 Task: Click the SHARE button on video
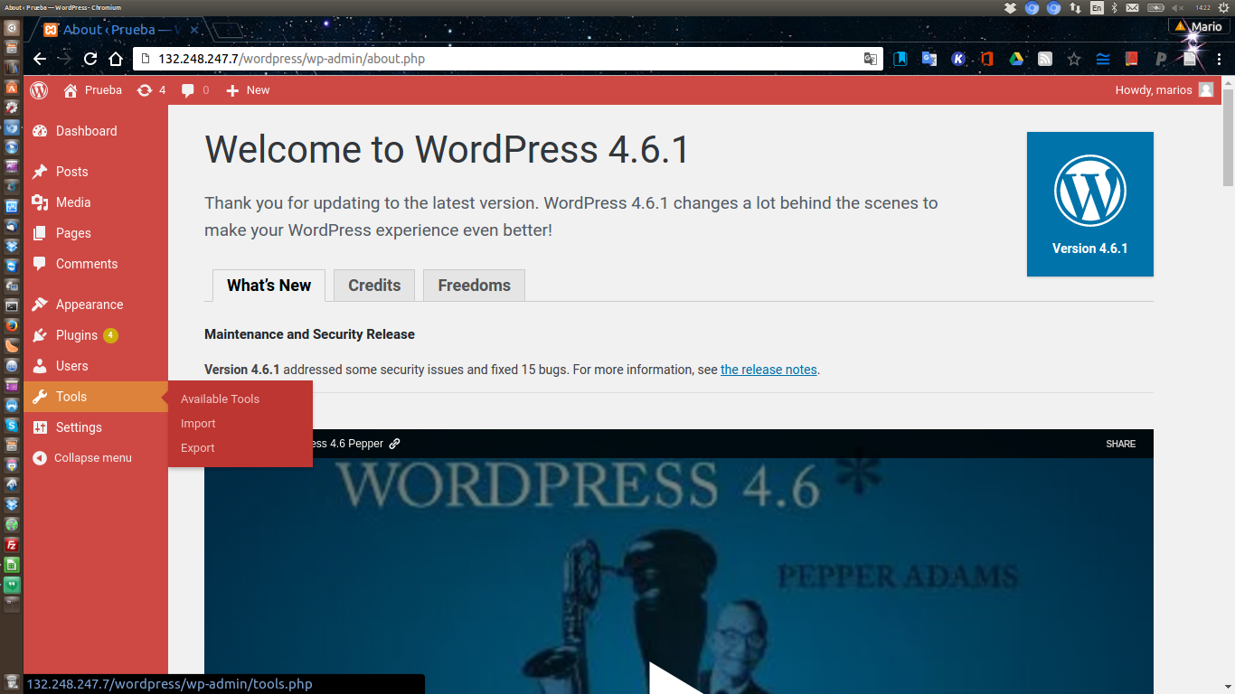[1120, 444]
